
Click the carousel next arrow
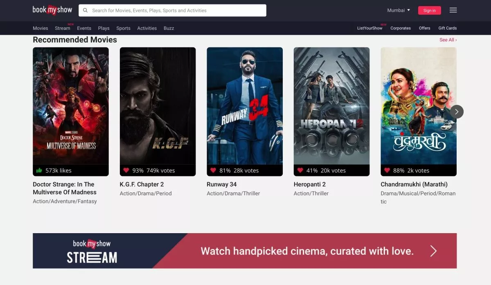[457, 111]
